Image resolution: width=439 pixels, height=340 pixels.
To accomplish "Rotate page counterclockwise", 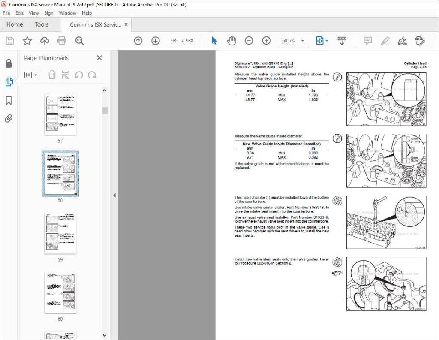I will [79, 75].
